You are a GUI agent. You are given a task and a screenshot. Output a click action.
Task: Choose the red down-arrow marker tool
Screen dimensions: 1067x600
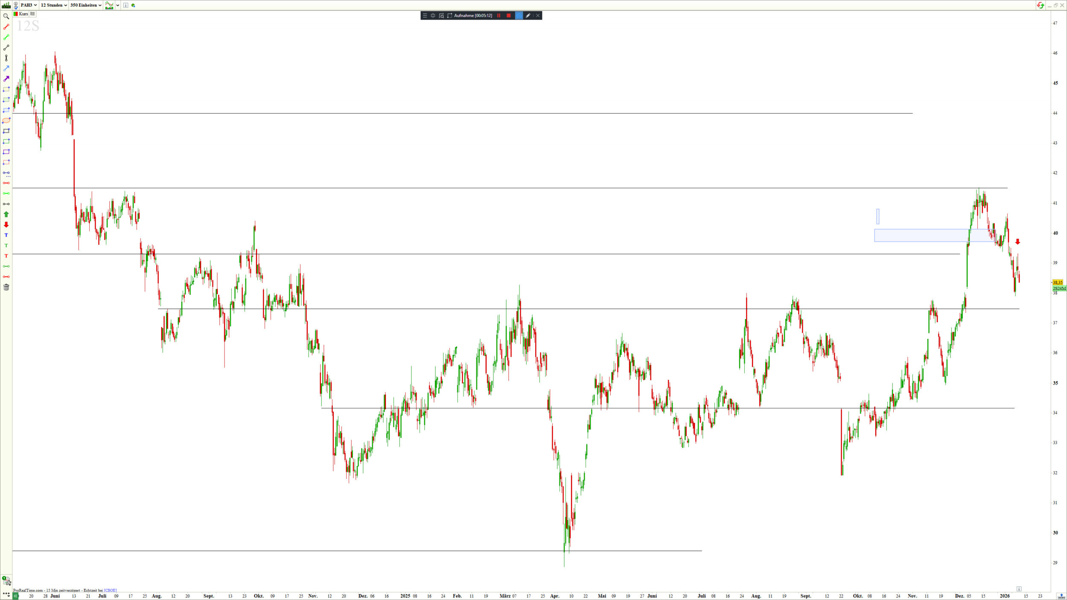coord(6,224)
